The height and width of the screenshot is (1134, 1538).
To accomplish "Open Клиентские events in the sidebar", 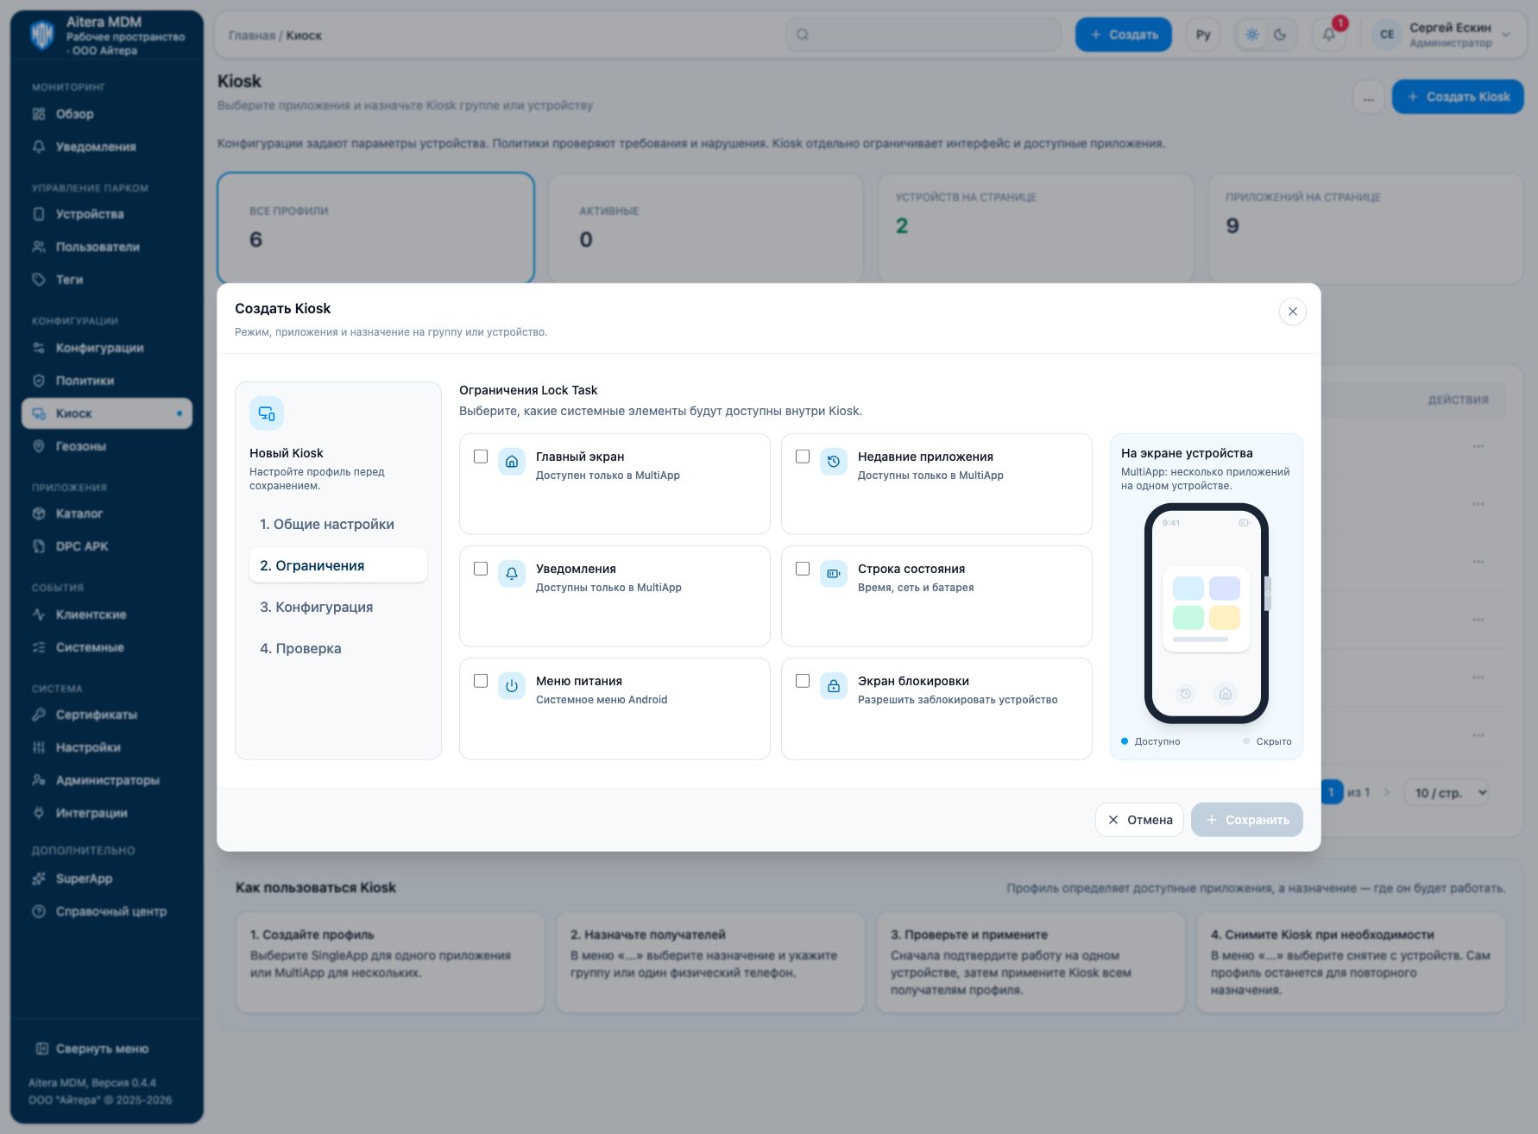I will 107,614.
